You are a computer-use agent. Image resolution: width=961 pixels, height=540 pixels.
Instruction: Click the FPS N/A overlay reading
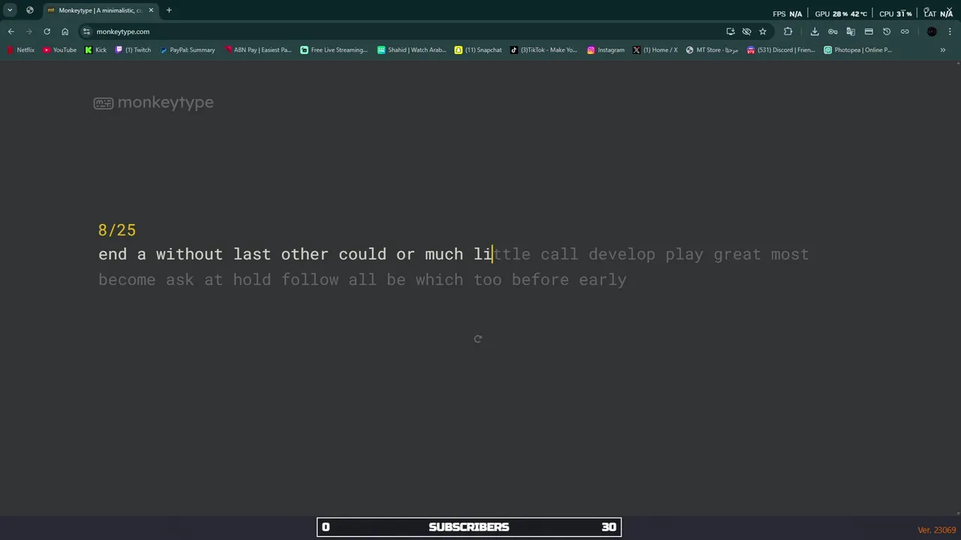tap(787, 13)
